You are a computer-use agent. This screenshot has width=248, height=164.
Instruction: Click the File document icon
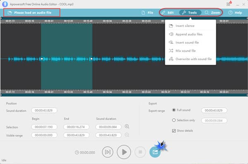tap(143, 13)
